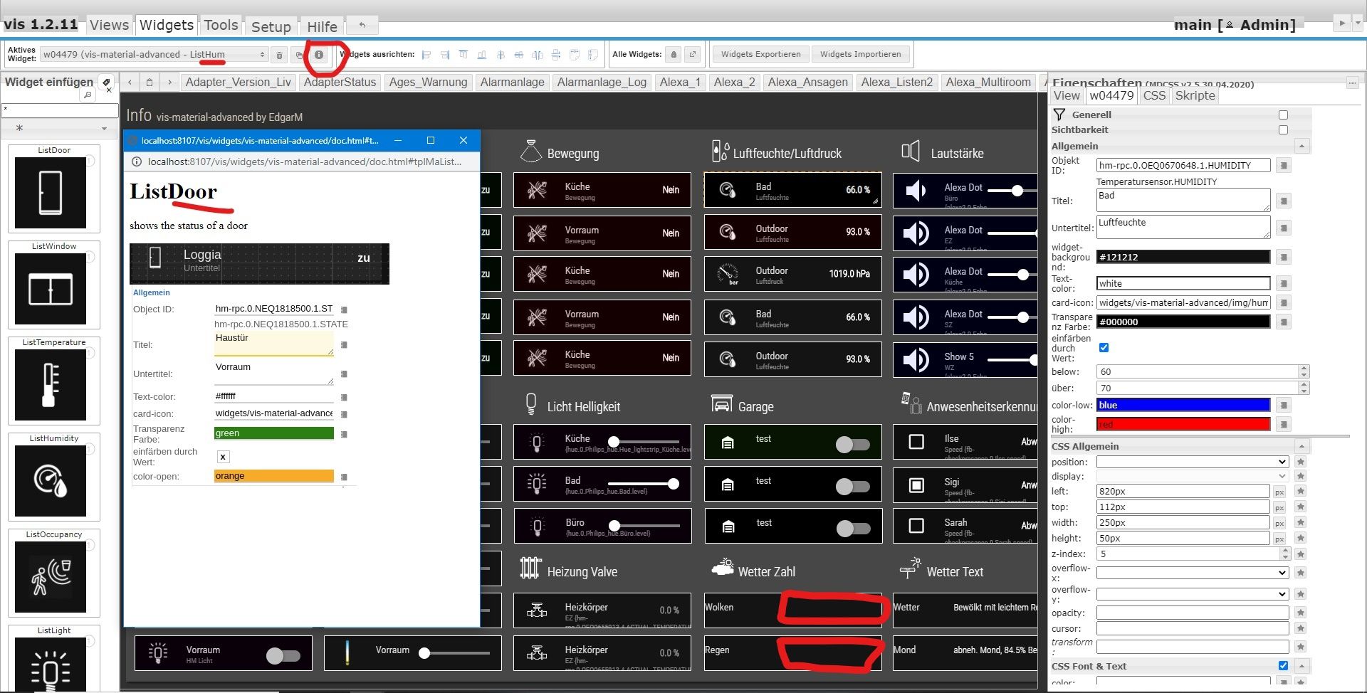Open widget info help icon
Viewport: 1367px width, 693px height.
[319, 55]
